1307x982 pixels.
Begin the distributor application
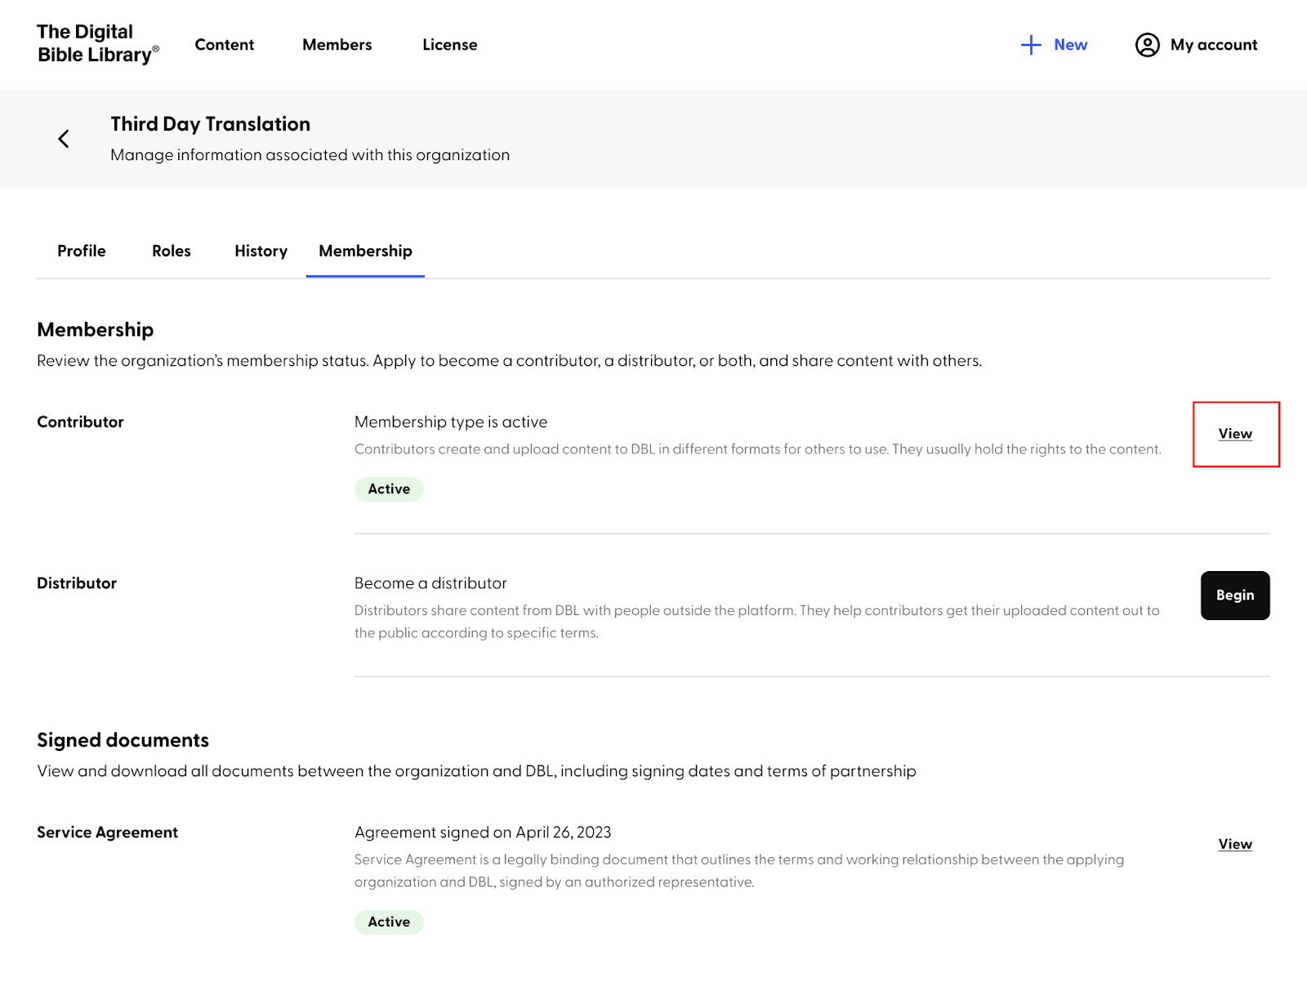pyautogui.click(x=1235, y=596)
